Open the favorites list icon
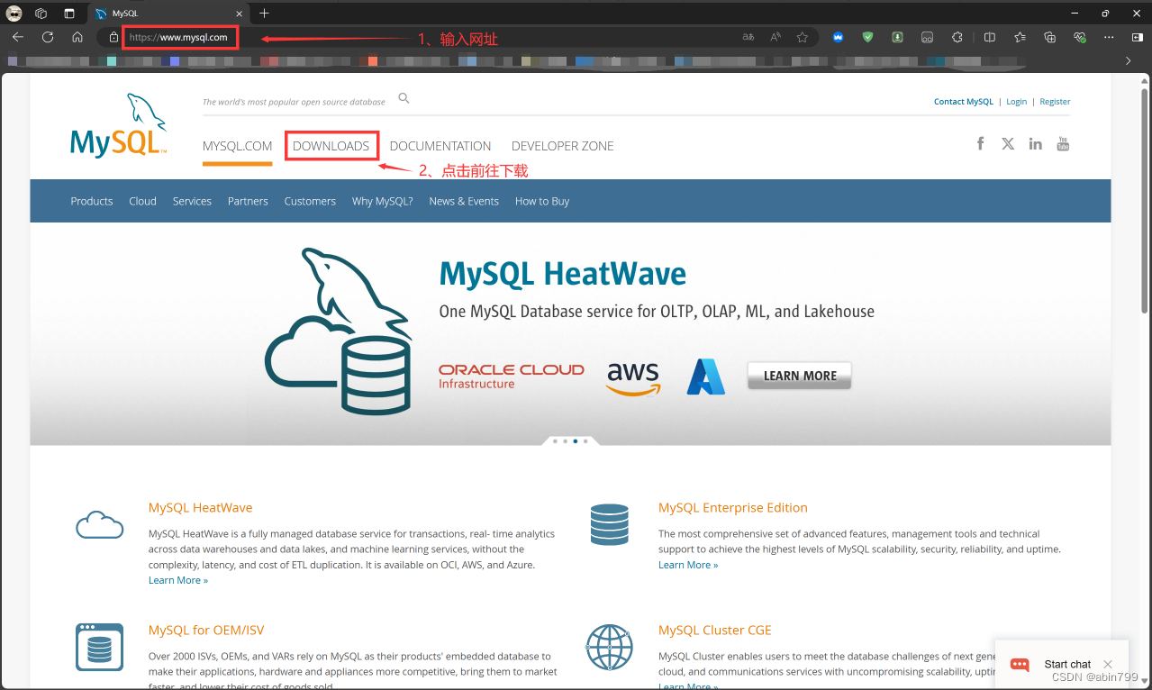 [1020, 37]
